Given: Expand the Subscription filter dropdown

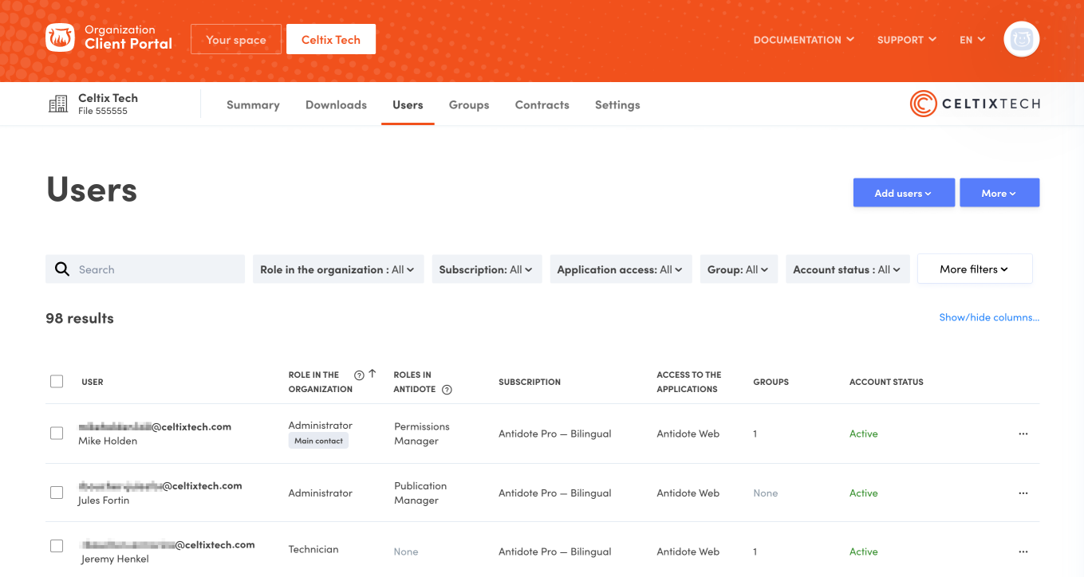Looking at the screenshot, I should click(487, 269).
